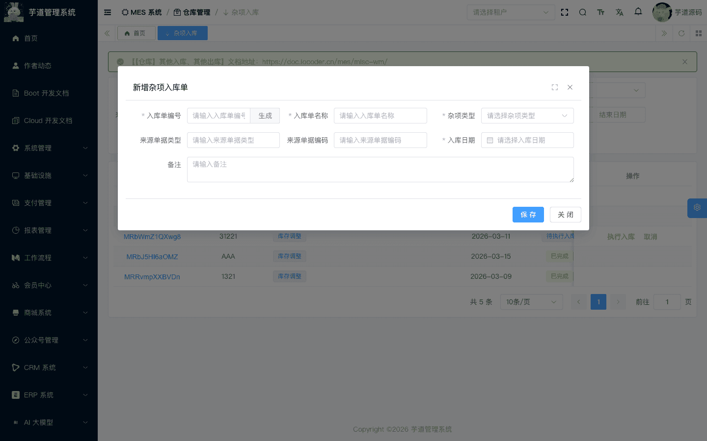Refresh the page with the reload icon

[681, 34]
